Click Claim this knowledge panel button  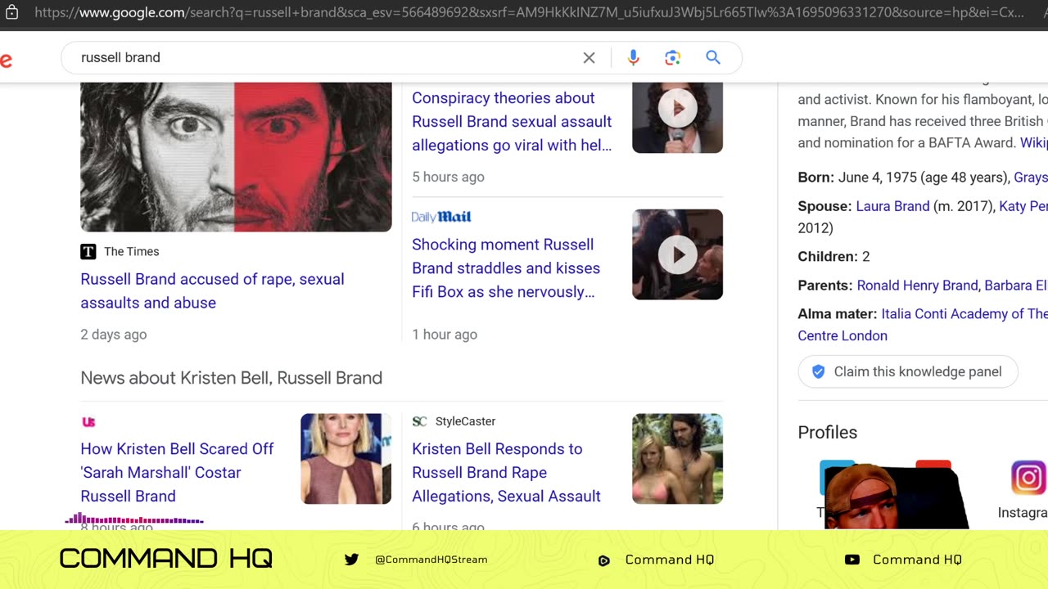coord(908,371)
